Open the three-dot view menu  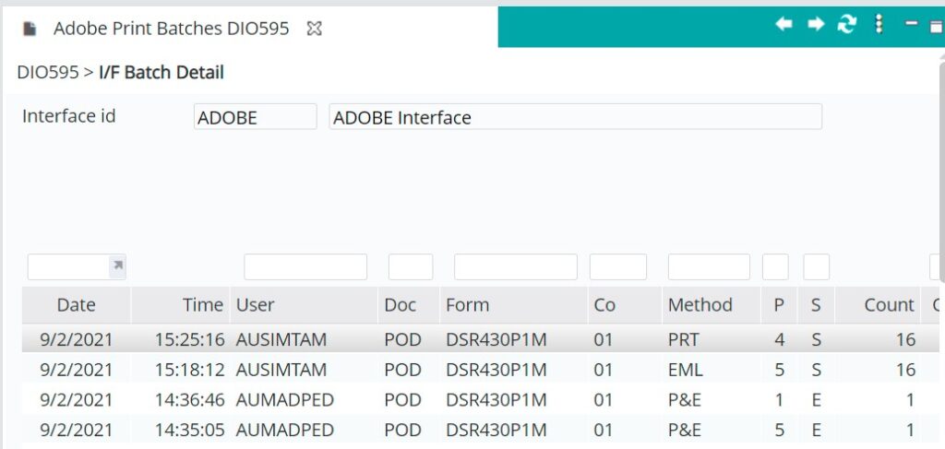click(x=879, y=24)
